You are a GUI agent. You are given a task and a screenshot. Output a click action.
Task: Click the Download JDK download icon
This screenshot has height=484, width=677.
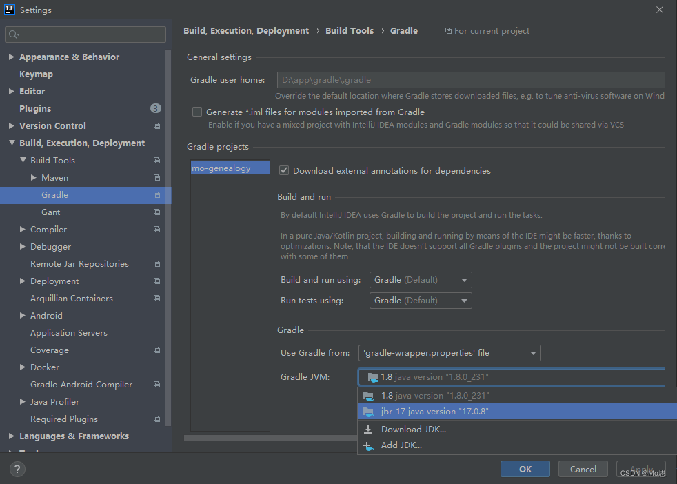click(x=367, y=428)
